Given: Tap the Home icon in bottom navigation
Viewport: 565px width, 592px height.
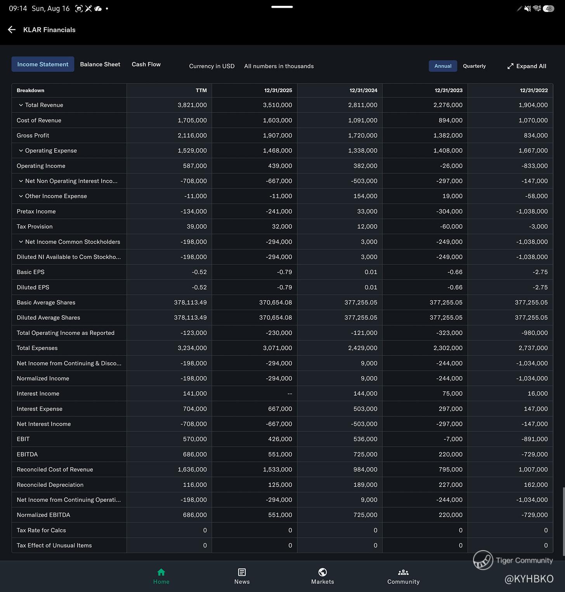Looking at the screenshot, I should pos(161,572).
